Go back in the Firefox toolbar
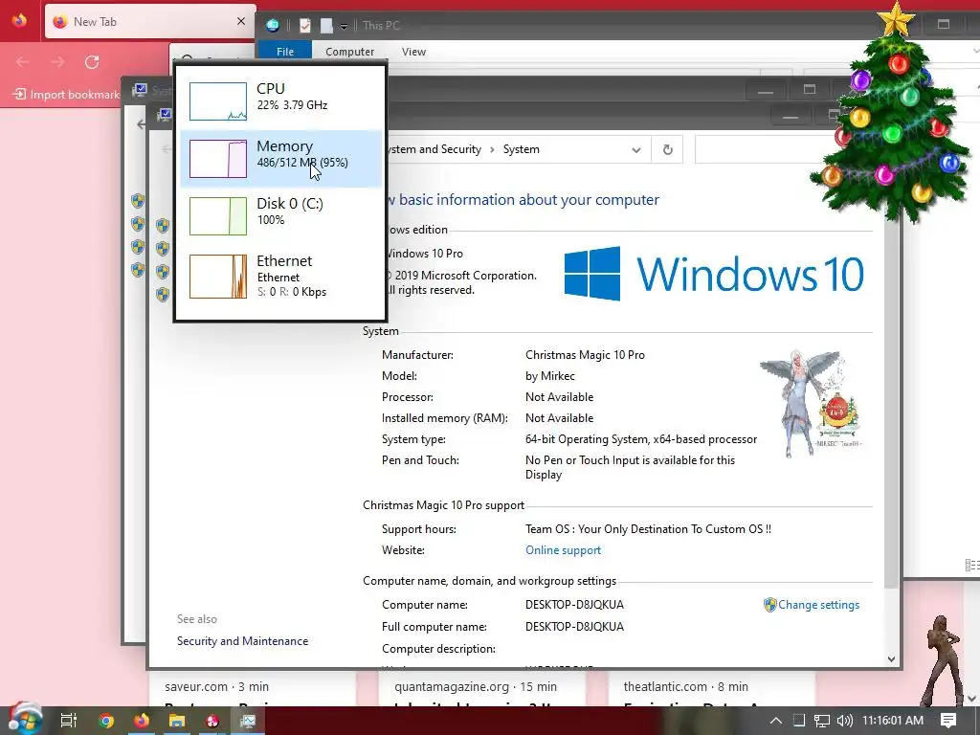This screenshot has width=980, height=735. click(23, 62)
